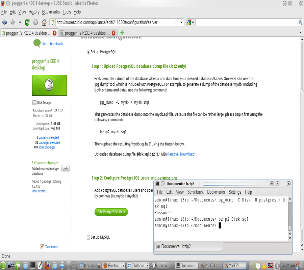Click the terminal icon in the Konsole title bar

pyautogui.click(x=158, y=184)
